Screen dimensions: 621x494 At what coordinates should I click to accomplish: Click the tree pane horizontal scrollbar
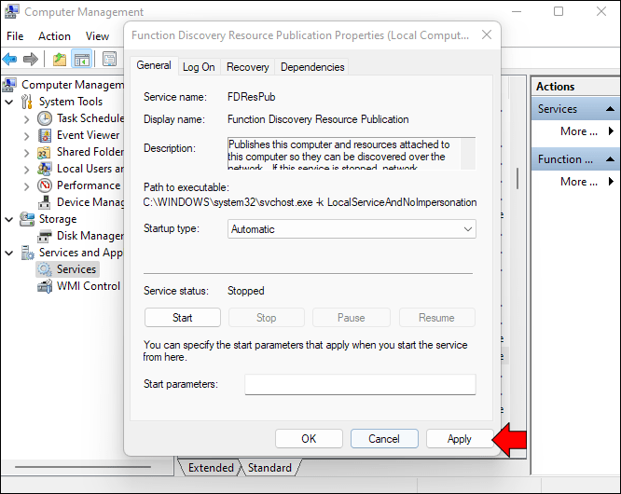pyautogui.click(x=83, y=467)
